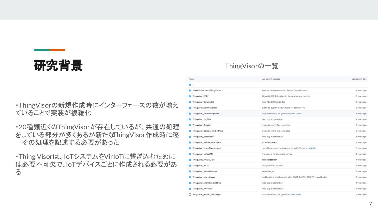Click the folder icon beside ThingVisor_Philips_Hue
378x212 pixels.
tap(190, 160)
